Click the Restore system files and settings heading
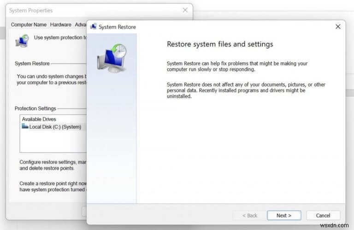This screenshot has height=230, width=354. point(220,44)
